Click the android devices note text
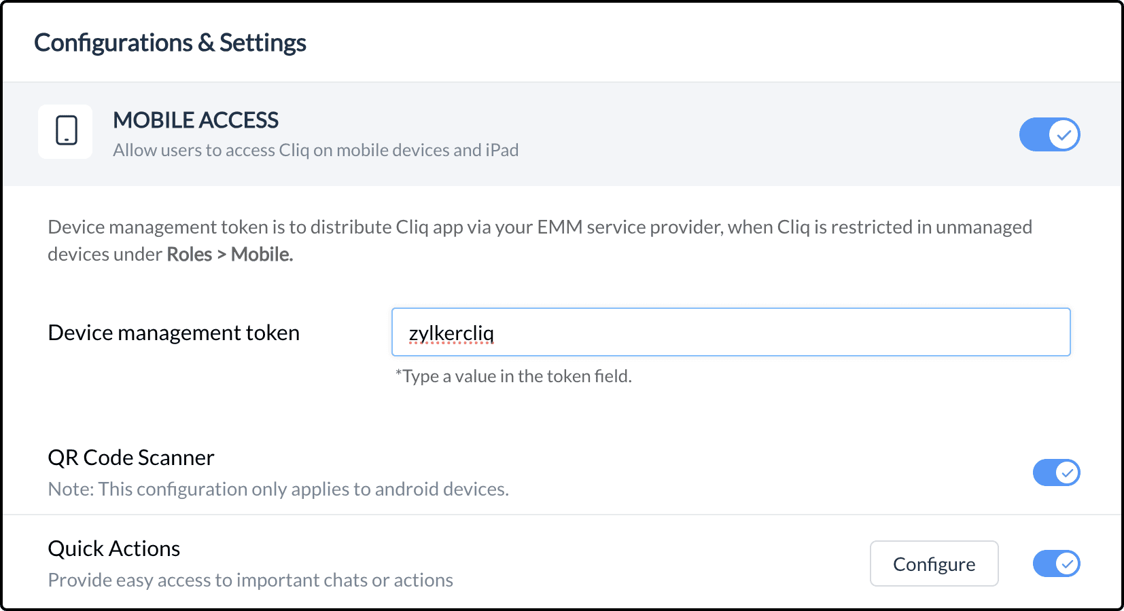The width and height of the screenshot is (1124, 611). 278,489
